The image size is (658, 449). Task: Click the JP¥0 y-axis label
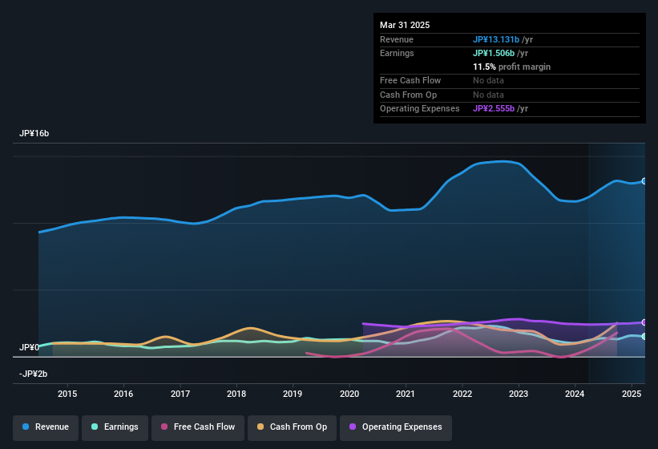[x=29, y=347]
